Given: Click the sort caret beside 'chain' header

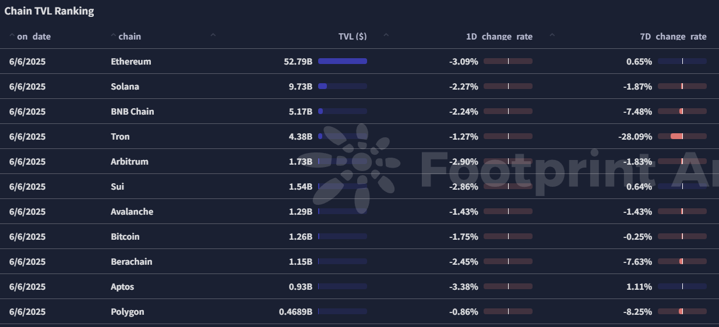Looking at the screenshot, I should (x=113, y=36).
